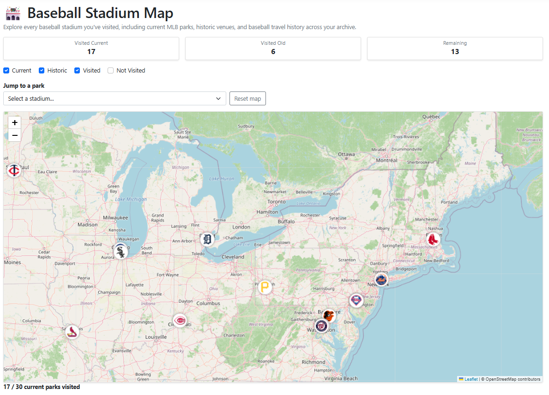Click the Lake Huron label on map

222,179
